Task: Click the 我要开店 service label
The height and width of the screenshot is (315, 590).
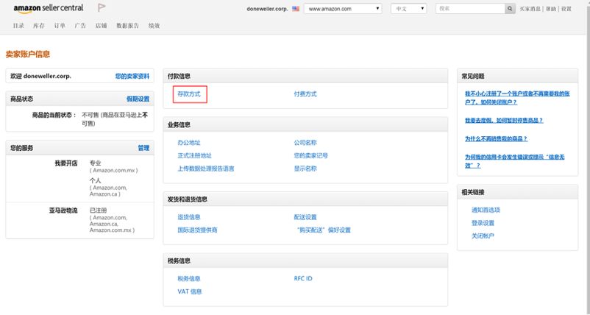Action: tap(66, 163)
